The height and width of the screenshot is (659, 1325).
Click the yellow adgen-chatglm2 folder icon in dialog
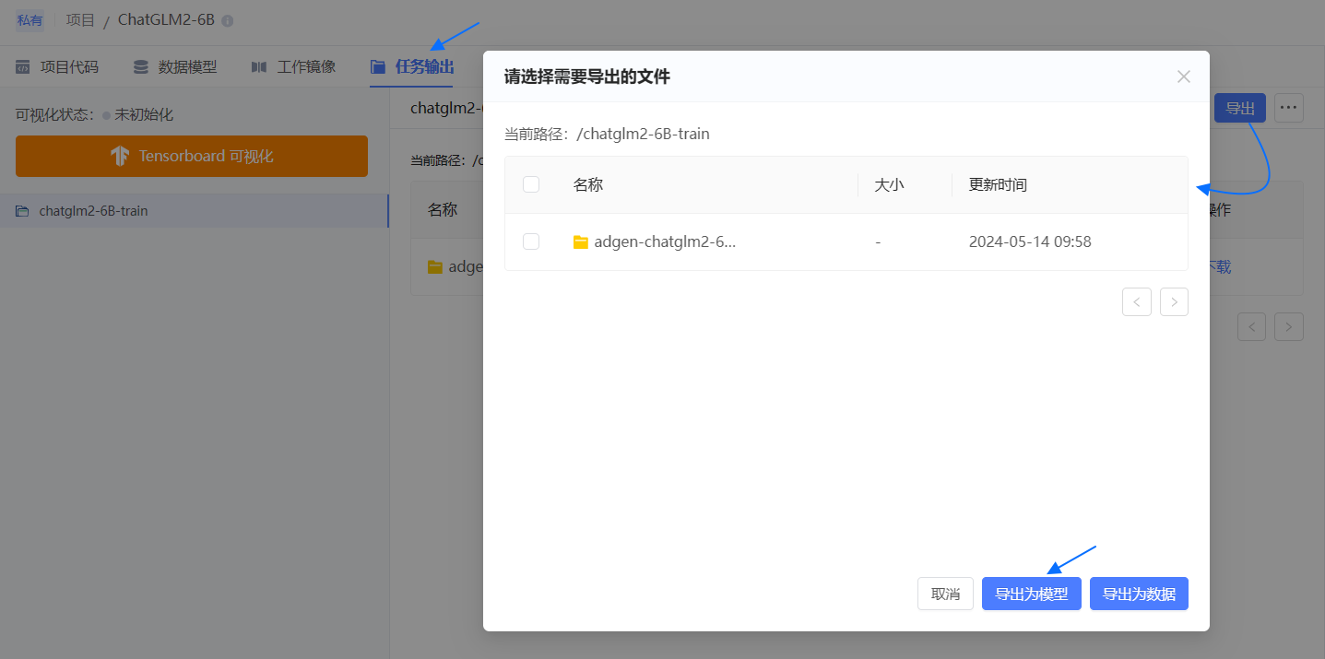[580, 242]
